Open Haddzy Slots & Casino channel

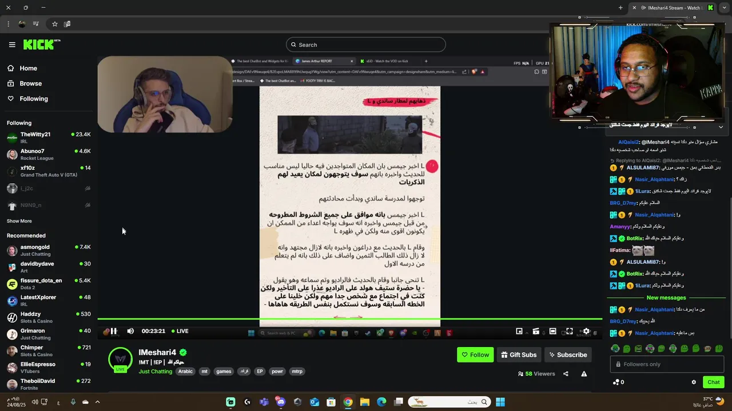coord(49,317)
